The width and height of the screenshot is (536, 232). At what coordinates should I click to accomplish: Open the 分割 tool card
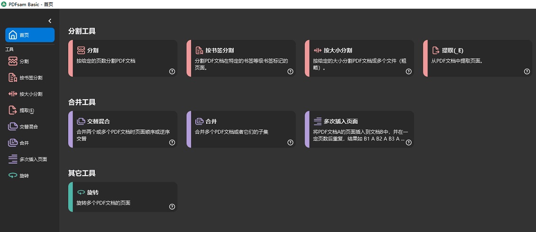(x=123, y=58)
